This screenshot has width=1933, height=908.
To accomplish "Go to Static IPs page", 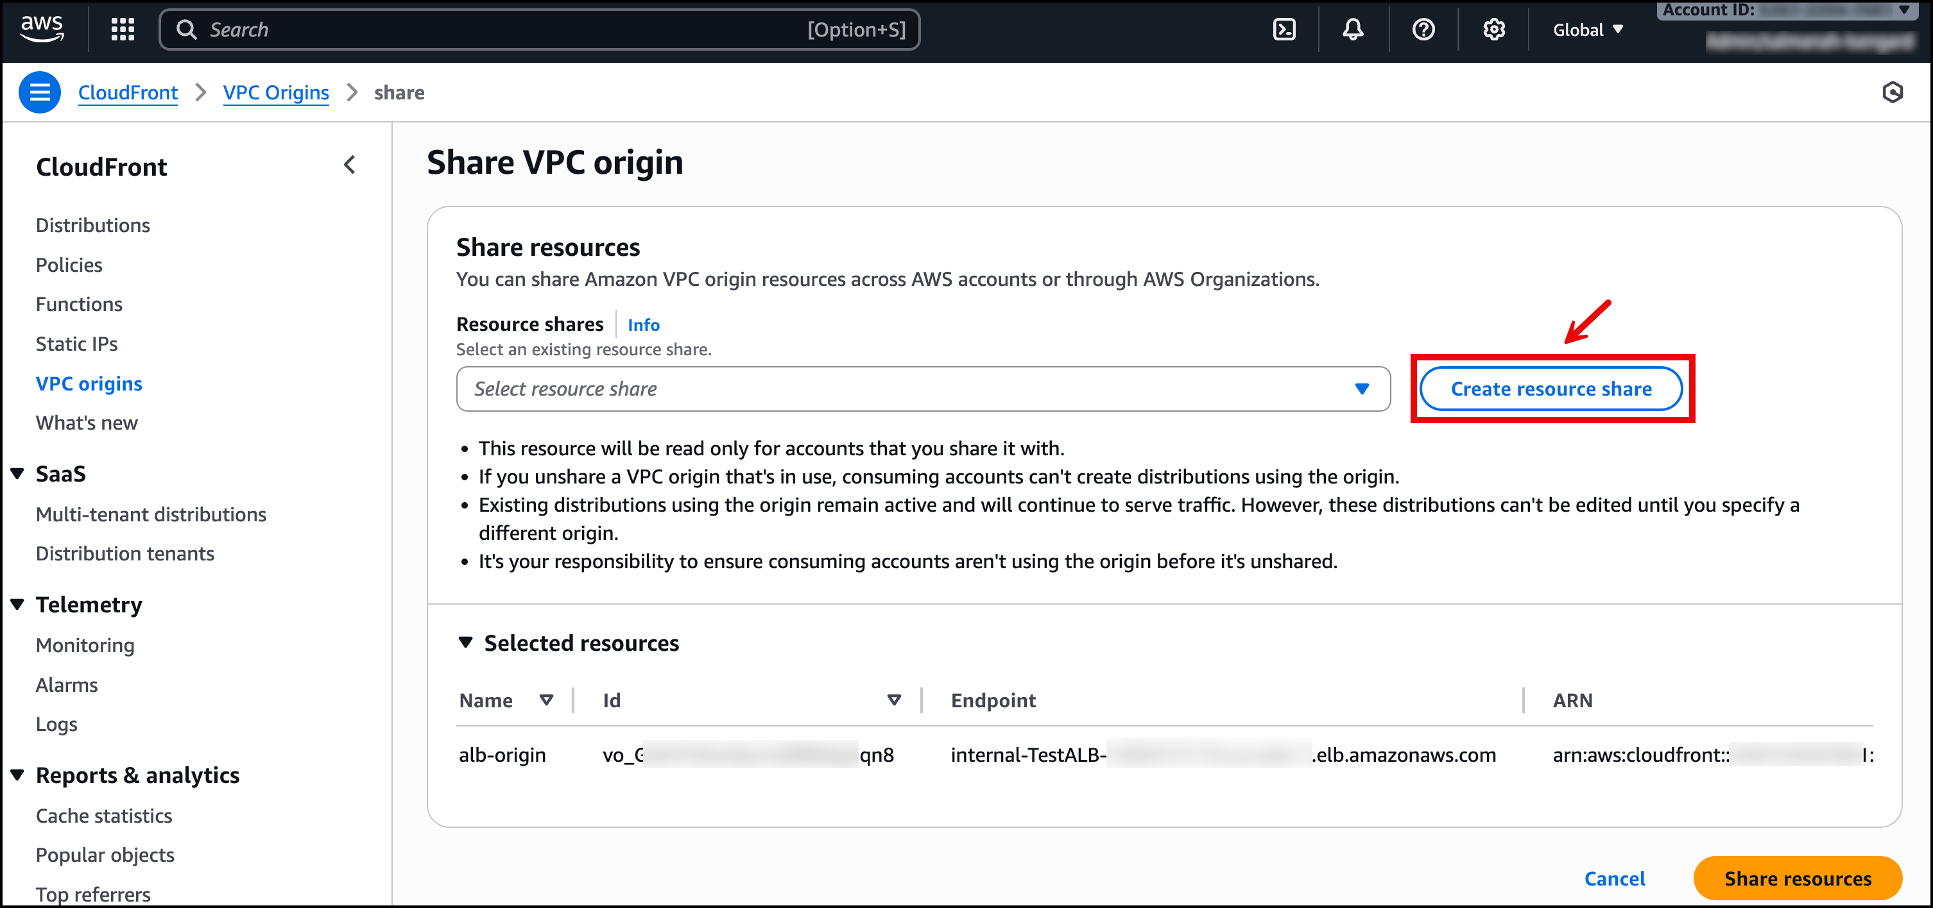I will tap(76, 344).
